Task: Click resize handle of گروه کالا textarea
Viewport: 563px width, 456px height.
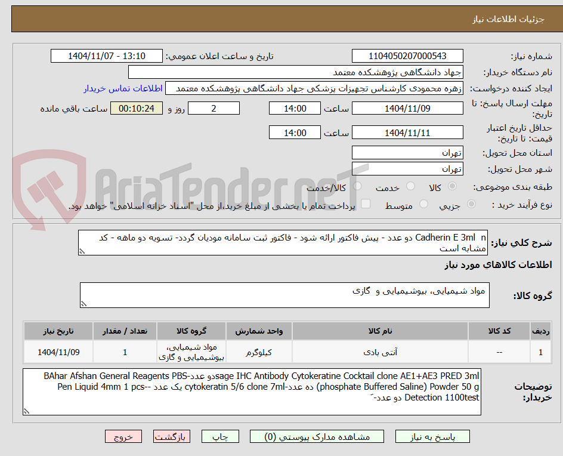Action: [x=83, y=304]
